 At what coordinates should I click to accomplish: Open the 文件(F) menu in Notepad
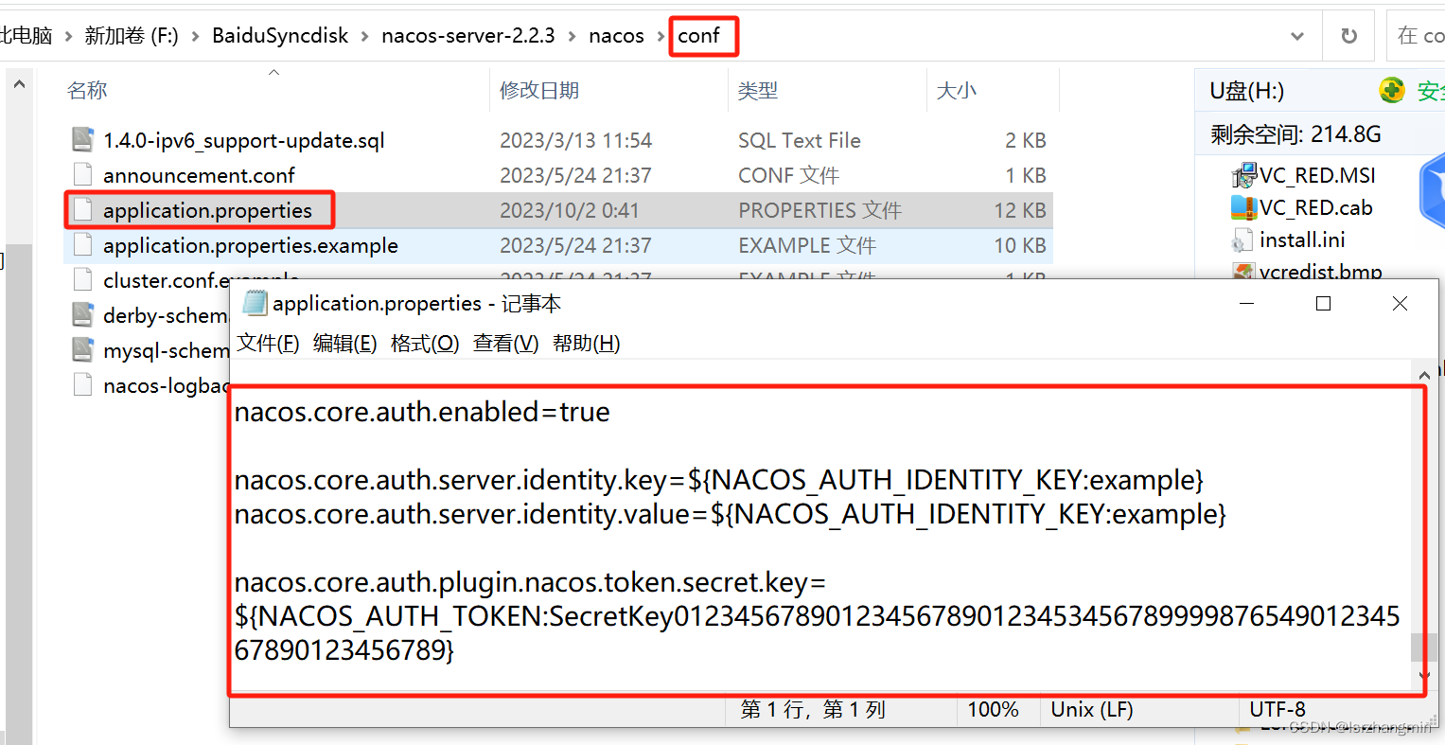coord(268,343)
